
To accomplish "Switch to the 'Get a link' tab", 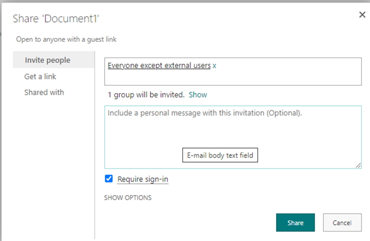I will (40, 76).
